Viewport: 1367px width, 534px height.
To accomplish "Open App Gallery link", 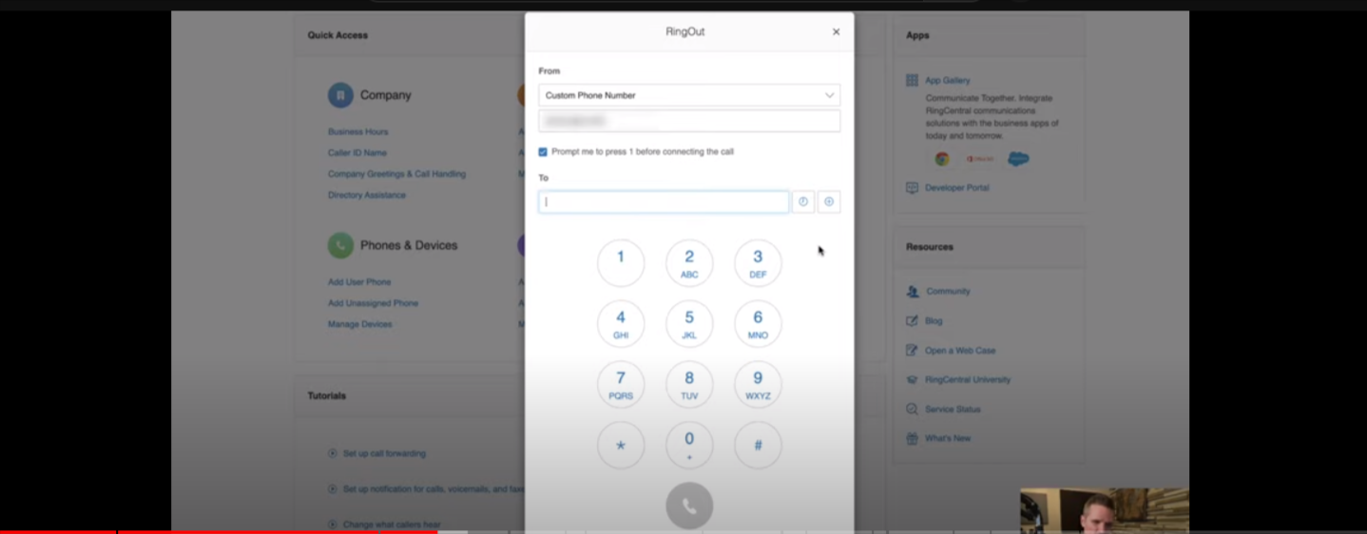I will coord(948,81).
